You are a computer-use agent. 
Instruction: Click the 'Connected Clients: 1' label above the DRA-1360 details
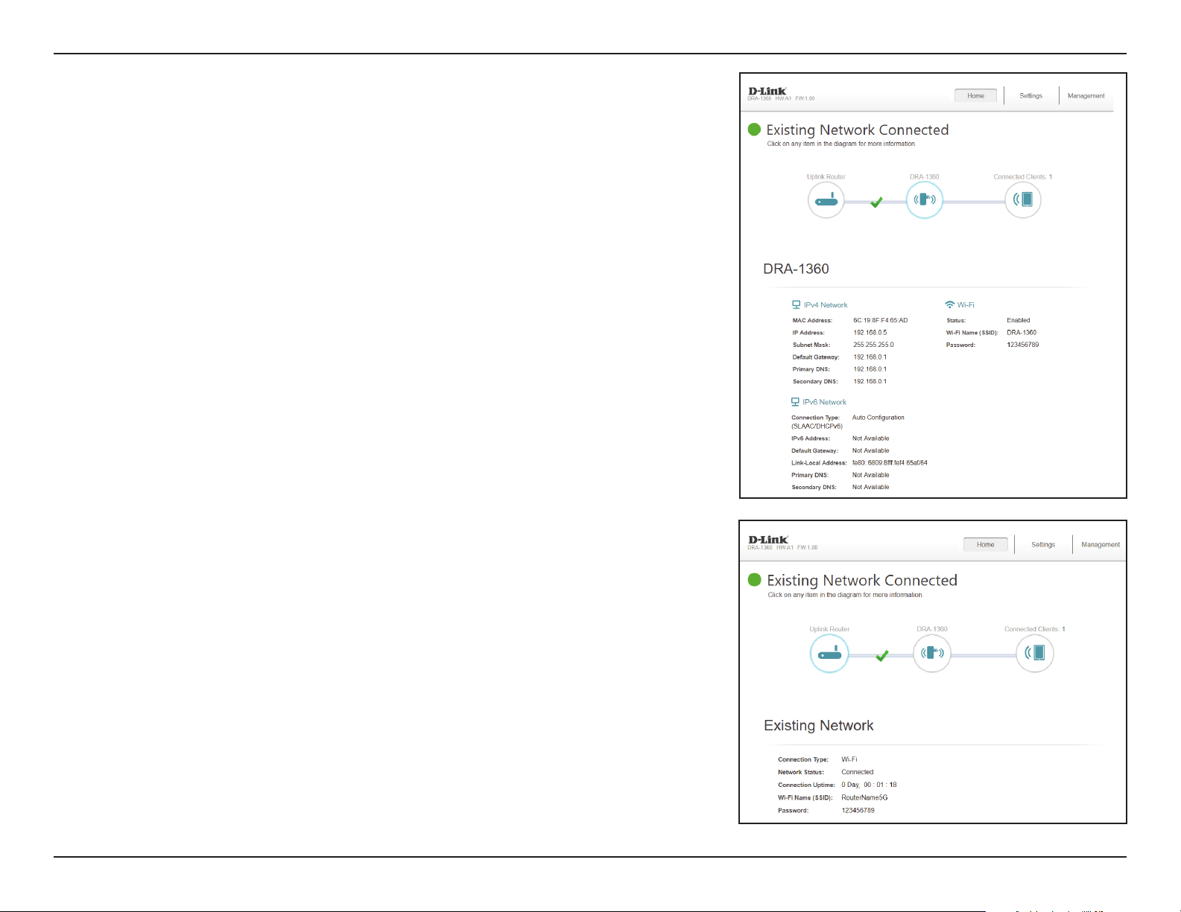click(1023, 176)
